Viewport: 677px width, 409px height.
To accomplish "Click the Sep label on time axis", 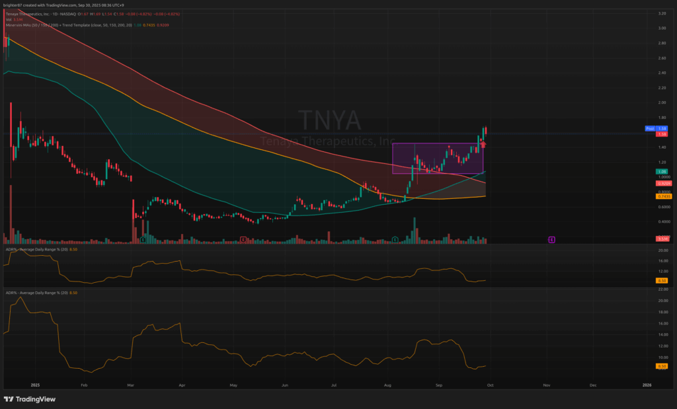I will coord(439,385).
